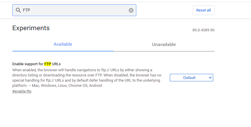Image resolution: width=251 pixels, height=127 pixels.
Task: Click the Experiments page heading
Action: (31, 28)
